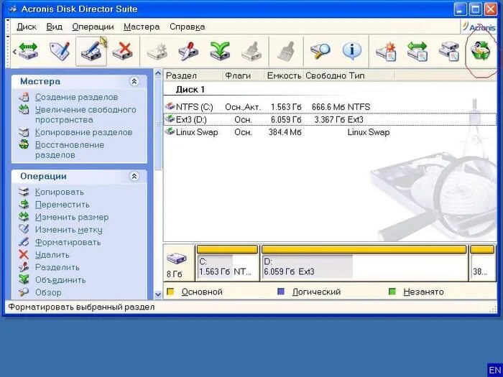This screenshot has width=503, height=377.
Task: Click the sidebar scrollbar down arrow
Action: 158,294
